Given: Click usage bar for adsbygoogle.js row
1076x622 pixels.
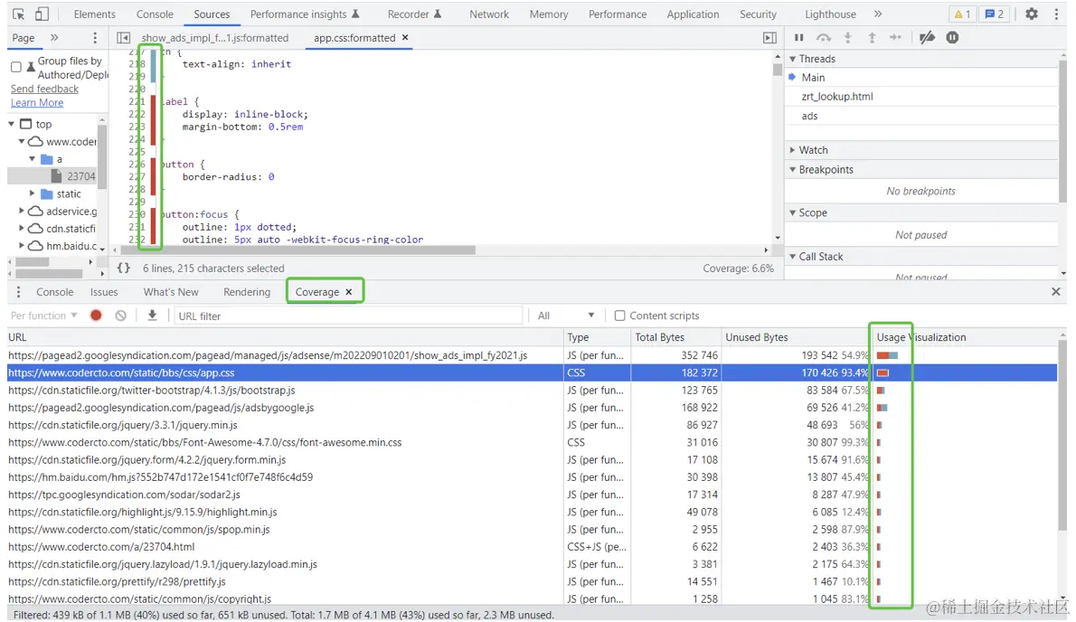Looking at the screenshot, I should click(883, 408).
